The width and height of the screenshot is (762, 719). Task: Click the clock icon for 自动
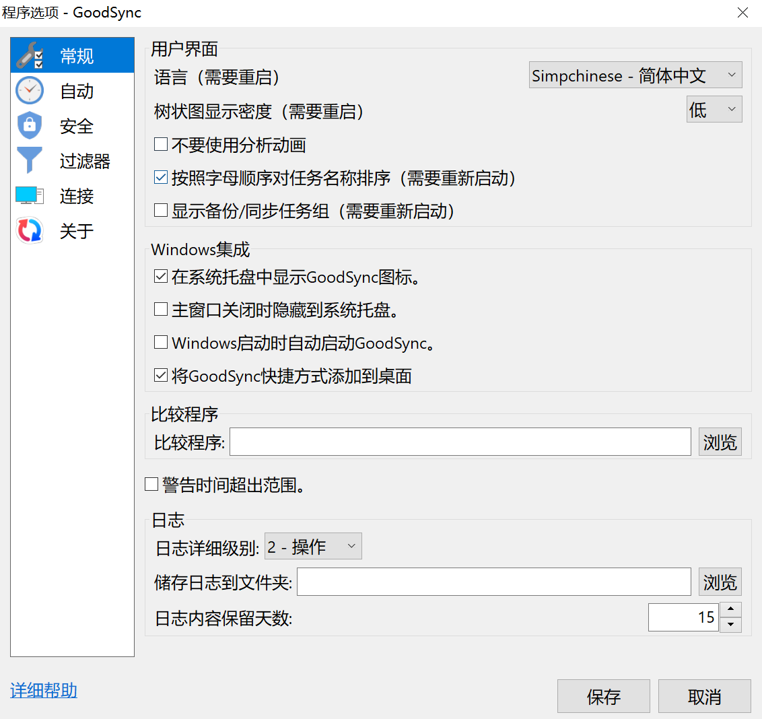pyautogui.click(x=30, y=90)
